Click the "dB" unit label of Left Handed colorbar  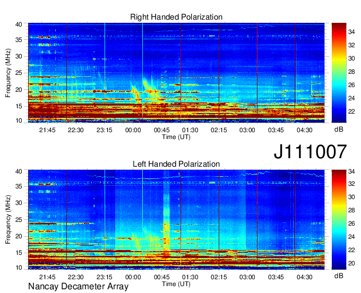tap(339, 275)
